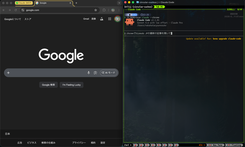The image size is (245, 147).
Task: Open the site info icon beside google.com
Action: pyautogui.click(x=23, y=10)
